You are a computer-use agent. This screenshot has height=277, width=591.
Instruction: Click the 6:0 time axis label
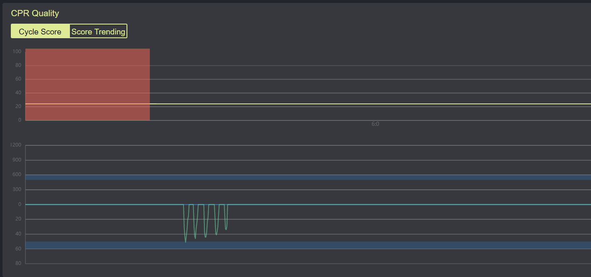click(375, 124)
